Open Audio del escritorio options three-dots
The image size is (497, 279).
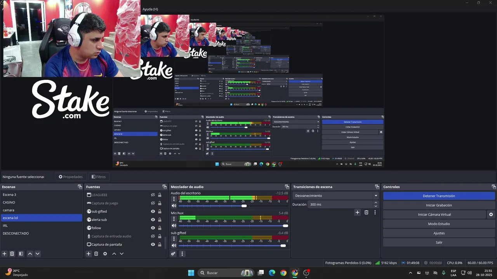[x=174, y=198]
